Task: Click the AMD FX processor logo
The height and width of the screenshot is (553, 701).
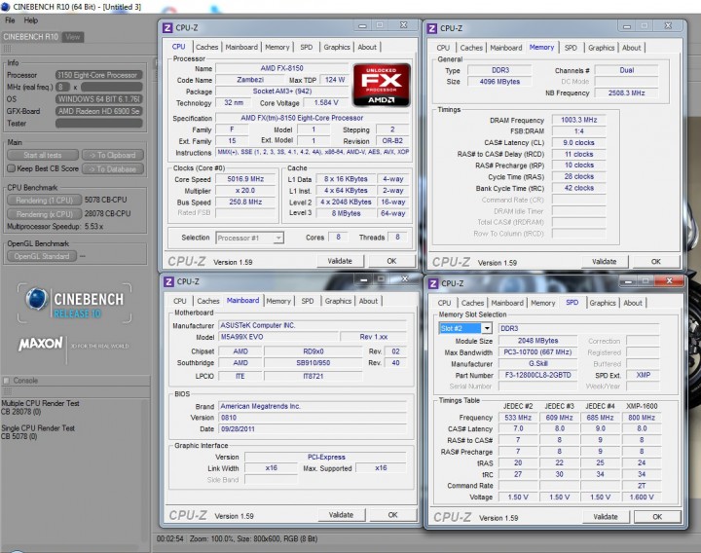Action: tap(382, 85)
